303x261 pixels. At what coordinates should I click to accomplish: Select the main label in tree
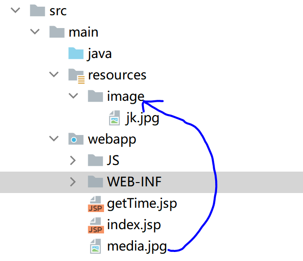[x=84, y=32]
